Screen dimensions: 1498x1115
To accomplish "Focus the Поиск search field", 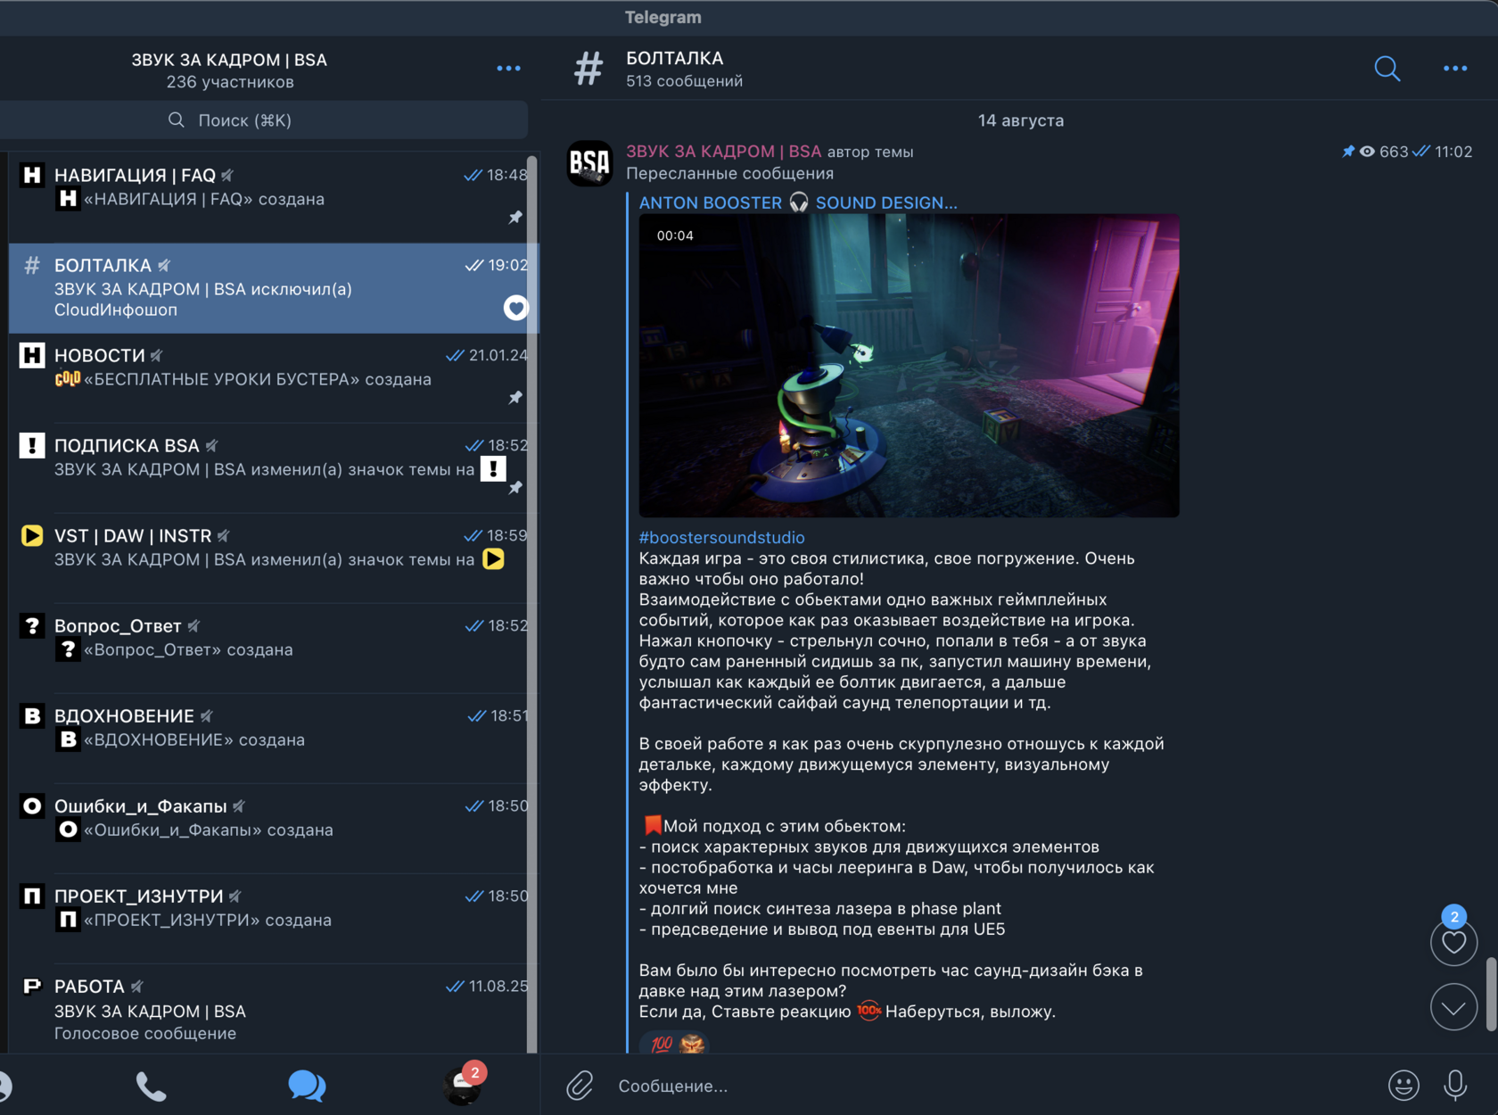I will (x=264, y=120).
